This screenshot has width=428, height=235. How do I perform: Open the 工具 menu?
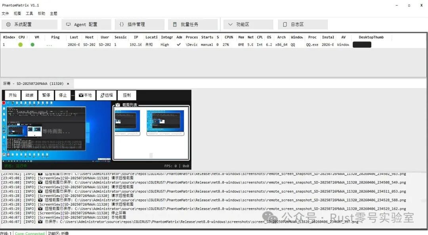pos(29,13)
